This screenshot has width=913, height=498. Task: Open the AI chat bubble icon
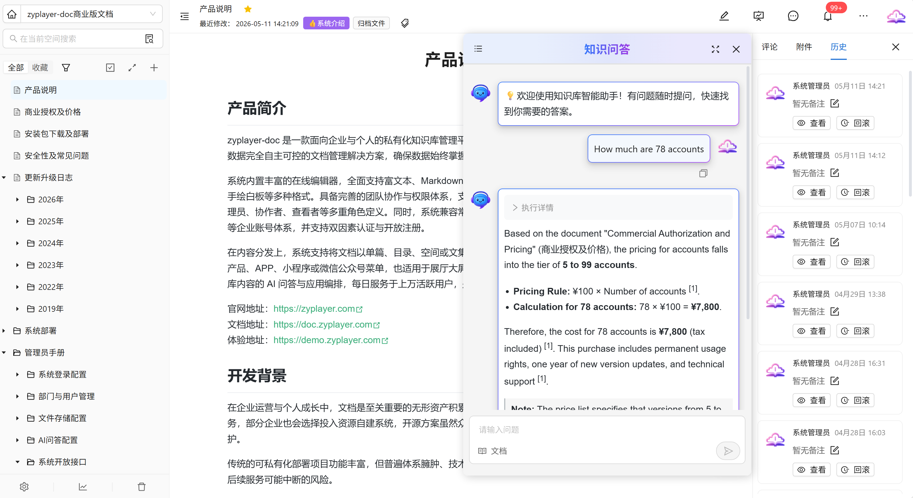coord(793,16)
